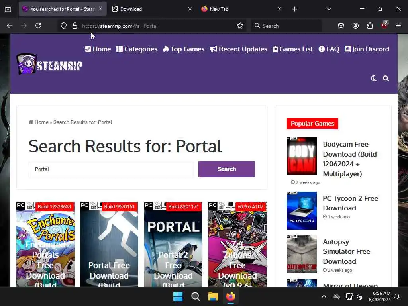Screen dimensions: 408x306
Task: Click the Autopsy Simulator thumbnail image
Action: click(x=302, y=254)
